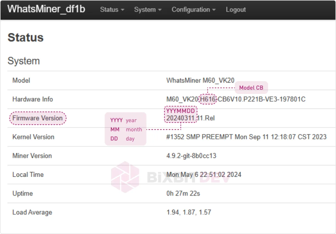
Task: Click the YYYYMMDD annotation label
Action: 181,111
